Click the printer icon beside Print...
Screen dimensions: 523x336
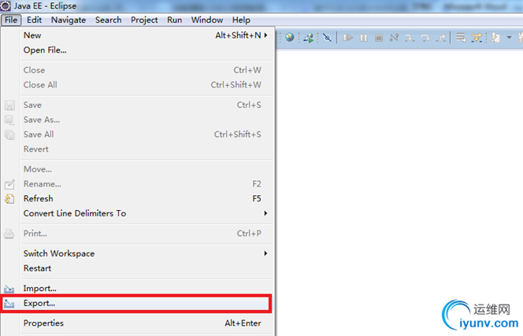[x=9, y=234]
